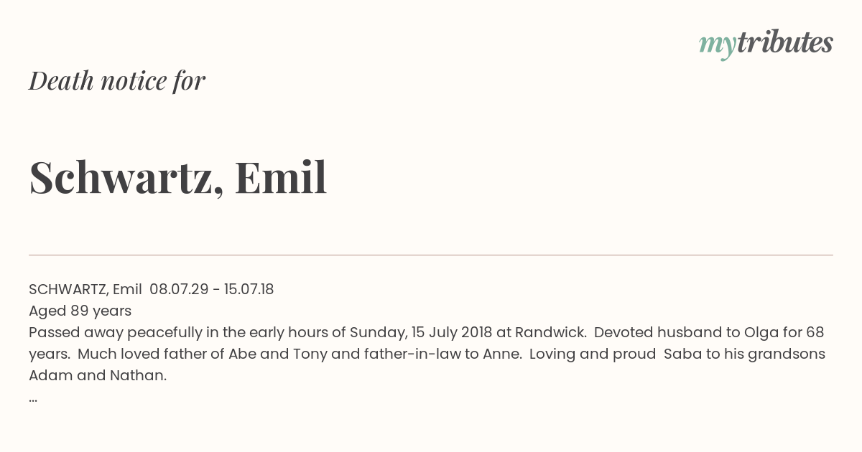Screen dimensions: 862x452
Task: Click "SCHWARTZ, Emil" in the body text
Action: (x=85, y=289)
